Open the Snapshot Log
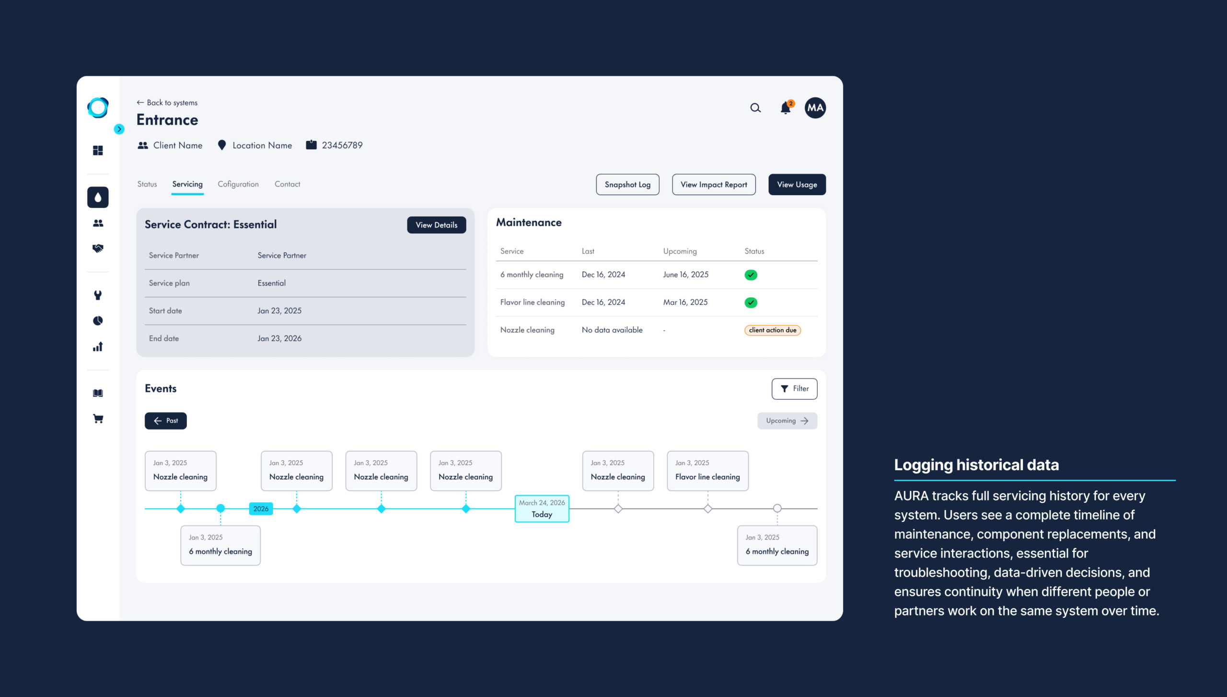 (x=627, y=184)
